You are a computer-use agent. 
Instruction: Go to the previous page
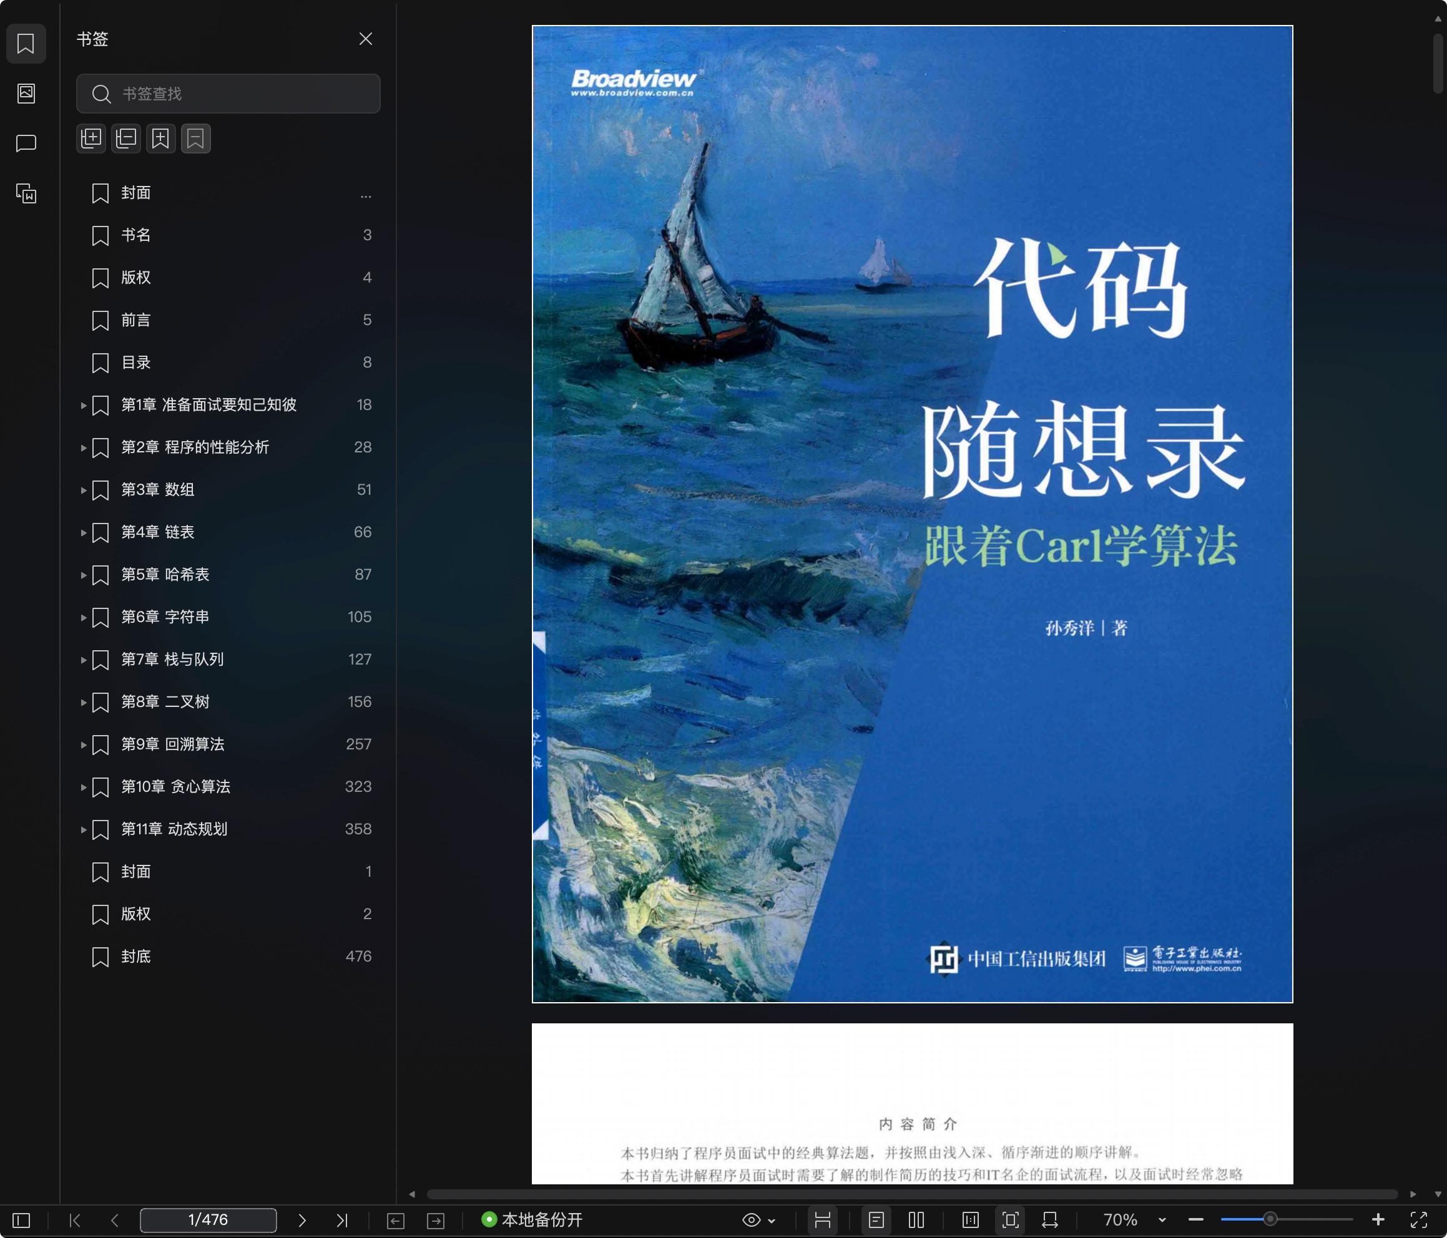[x=114, y=1220]
